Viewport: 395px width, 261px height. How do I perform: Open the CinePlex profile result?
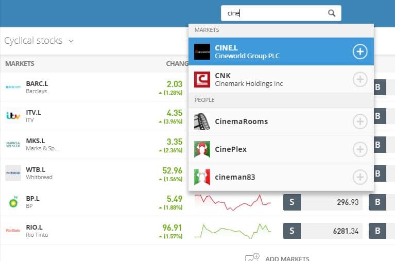[x=281, y=149]
